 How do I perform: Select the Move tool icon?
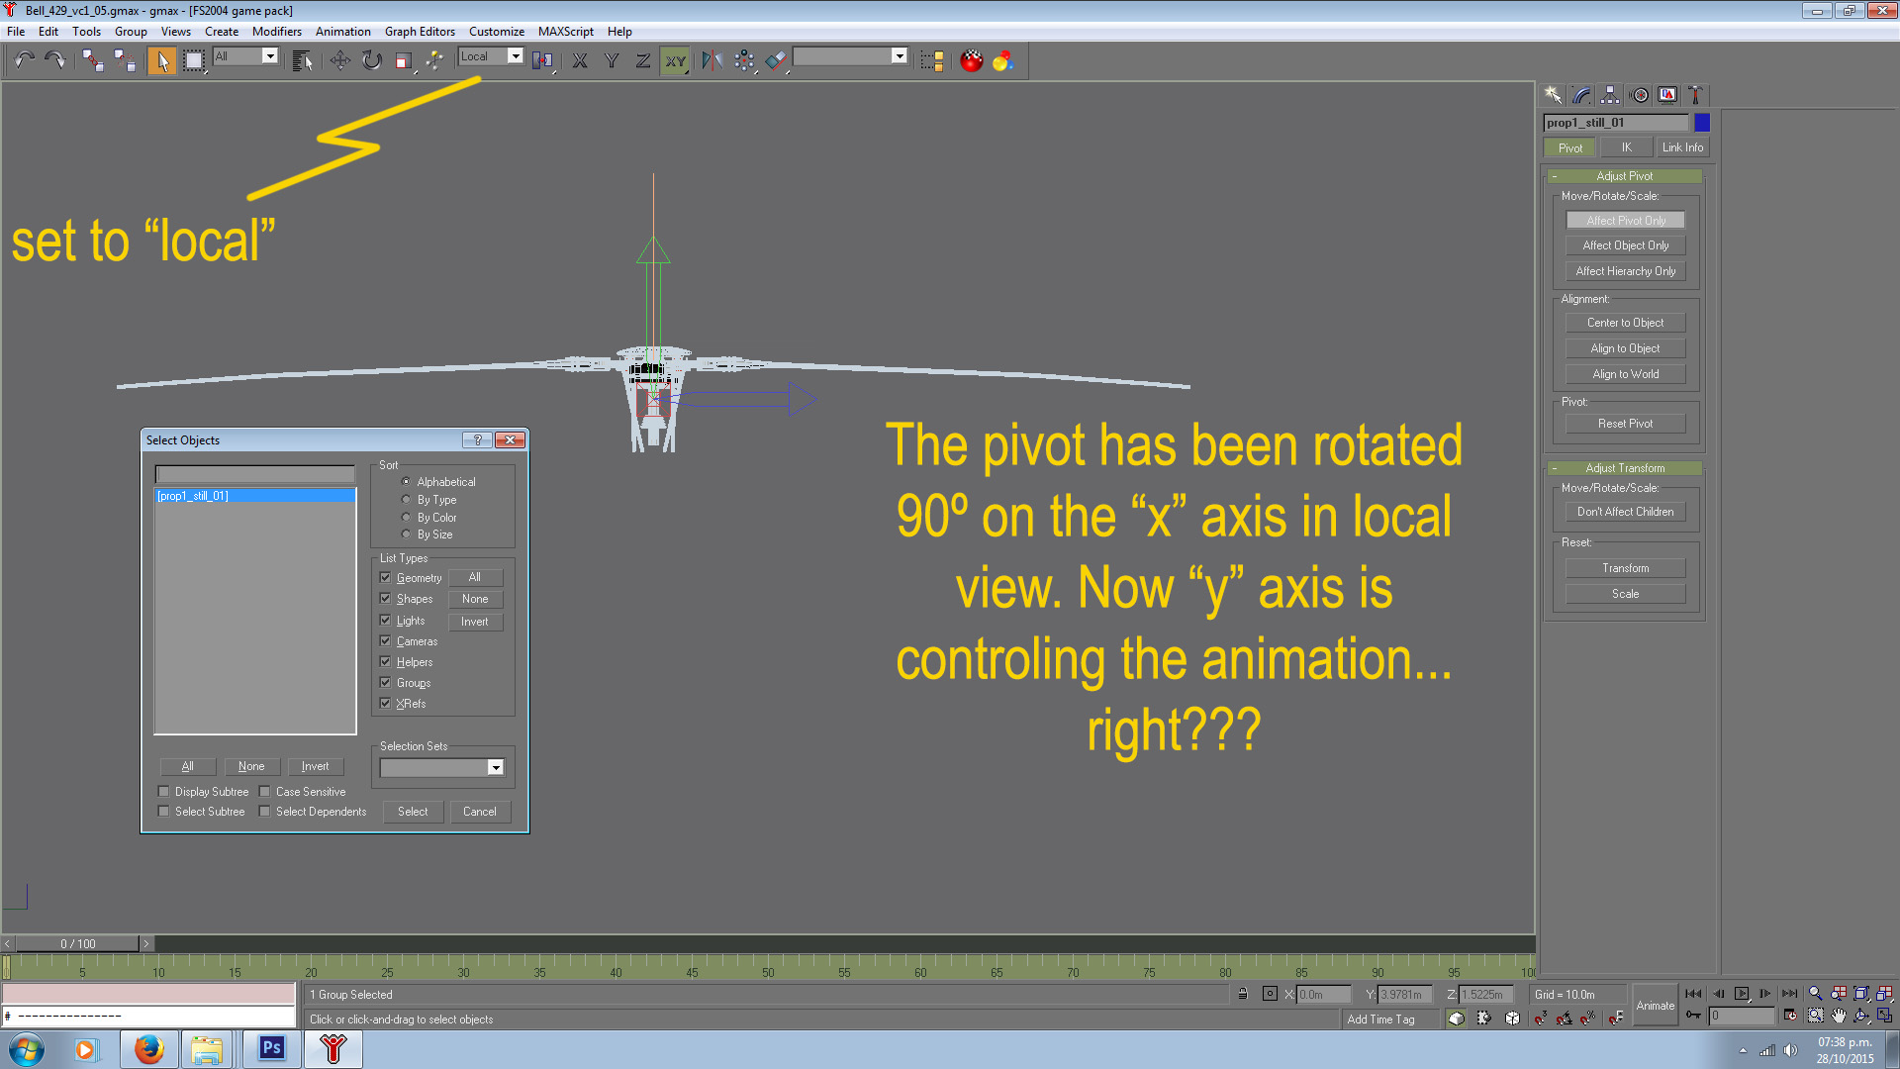[x=340, y=60]
